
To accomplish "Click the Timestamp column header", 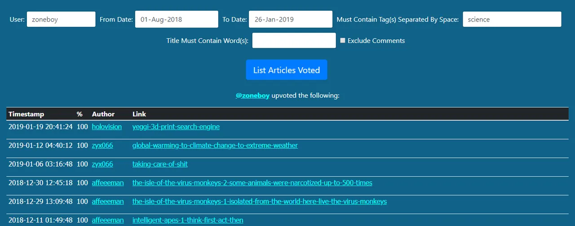I will (x=27, y=114).
